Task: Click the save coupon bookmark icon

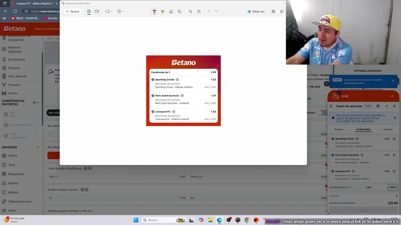Action: click(x=378, y=106)
